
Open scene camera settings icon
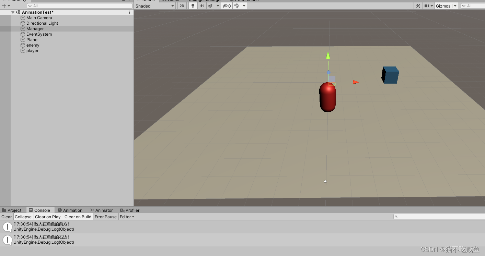tap(427, 6)
